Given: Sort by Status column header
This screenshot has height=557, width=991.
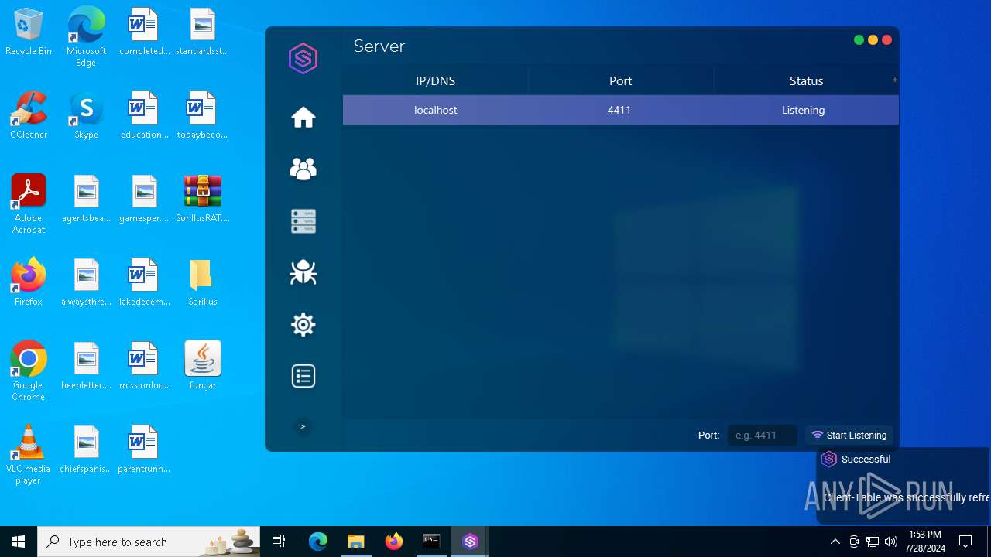Looking at the screenshot, I should (x=806, y=80).
